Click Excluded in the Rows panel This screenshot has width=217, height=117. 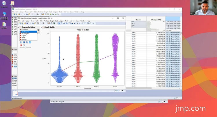click(14, 82)
